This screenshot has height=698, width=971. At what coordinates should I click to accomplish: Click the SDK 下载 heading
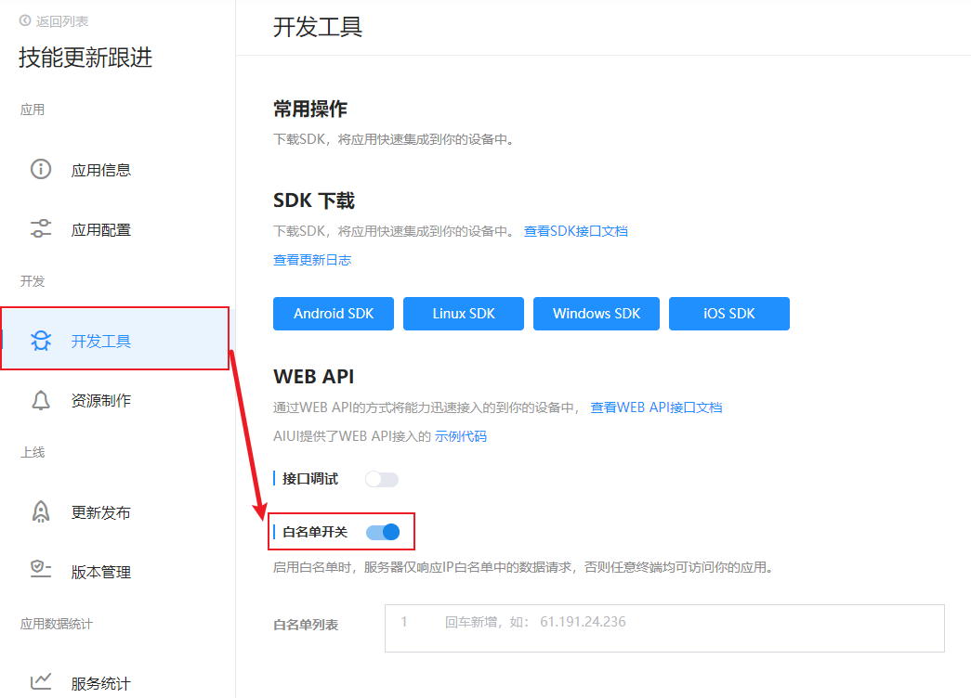[314, 200]
